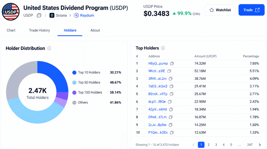Add token to Watchlist
This screenshot has height=149, width=267.
[x=220, y=10]
